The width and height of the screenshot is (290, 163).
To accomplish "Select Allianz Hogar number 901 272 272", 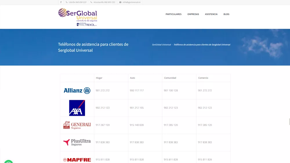I will click(x=103, y=90).
